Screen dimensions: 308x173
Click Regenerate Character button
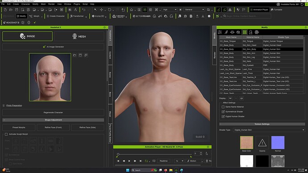[53, 113]
